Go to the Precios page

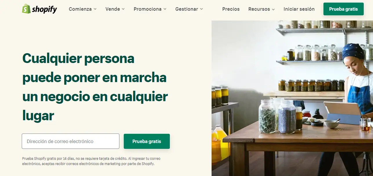coord(231,9)
